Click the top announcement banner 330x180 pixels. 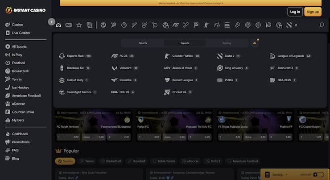tap(191, 3)
